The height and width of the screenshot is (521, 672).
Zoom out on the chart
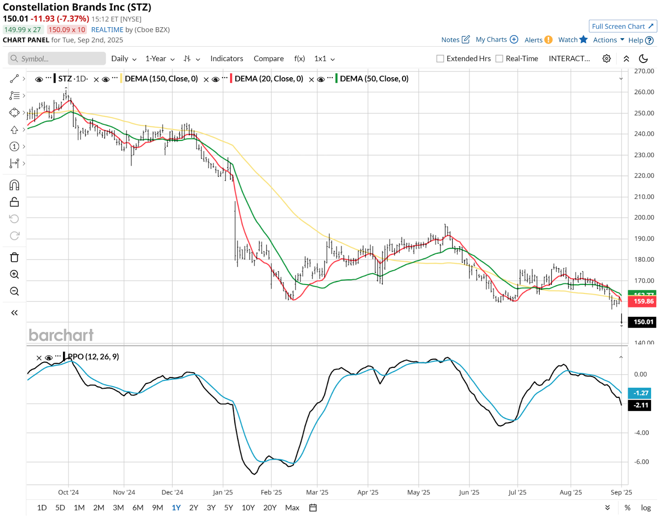14,291
